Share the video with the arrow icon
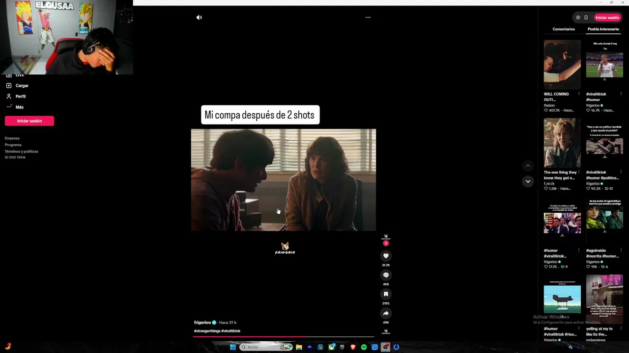629x353 pixels. tap(386, 313)
